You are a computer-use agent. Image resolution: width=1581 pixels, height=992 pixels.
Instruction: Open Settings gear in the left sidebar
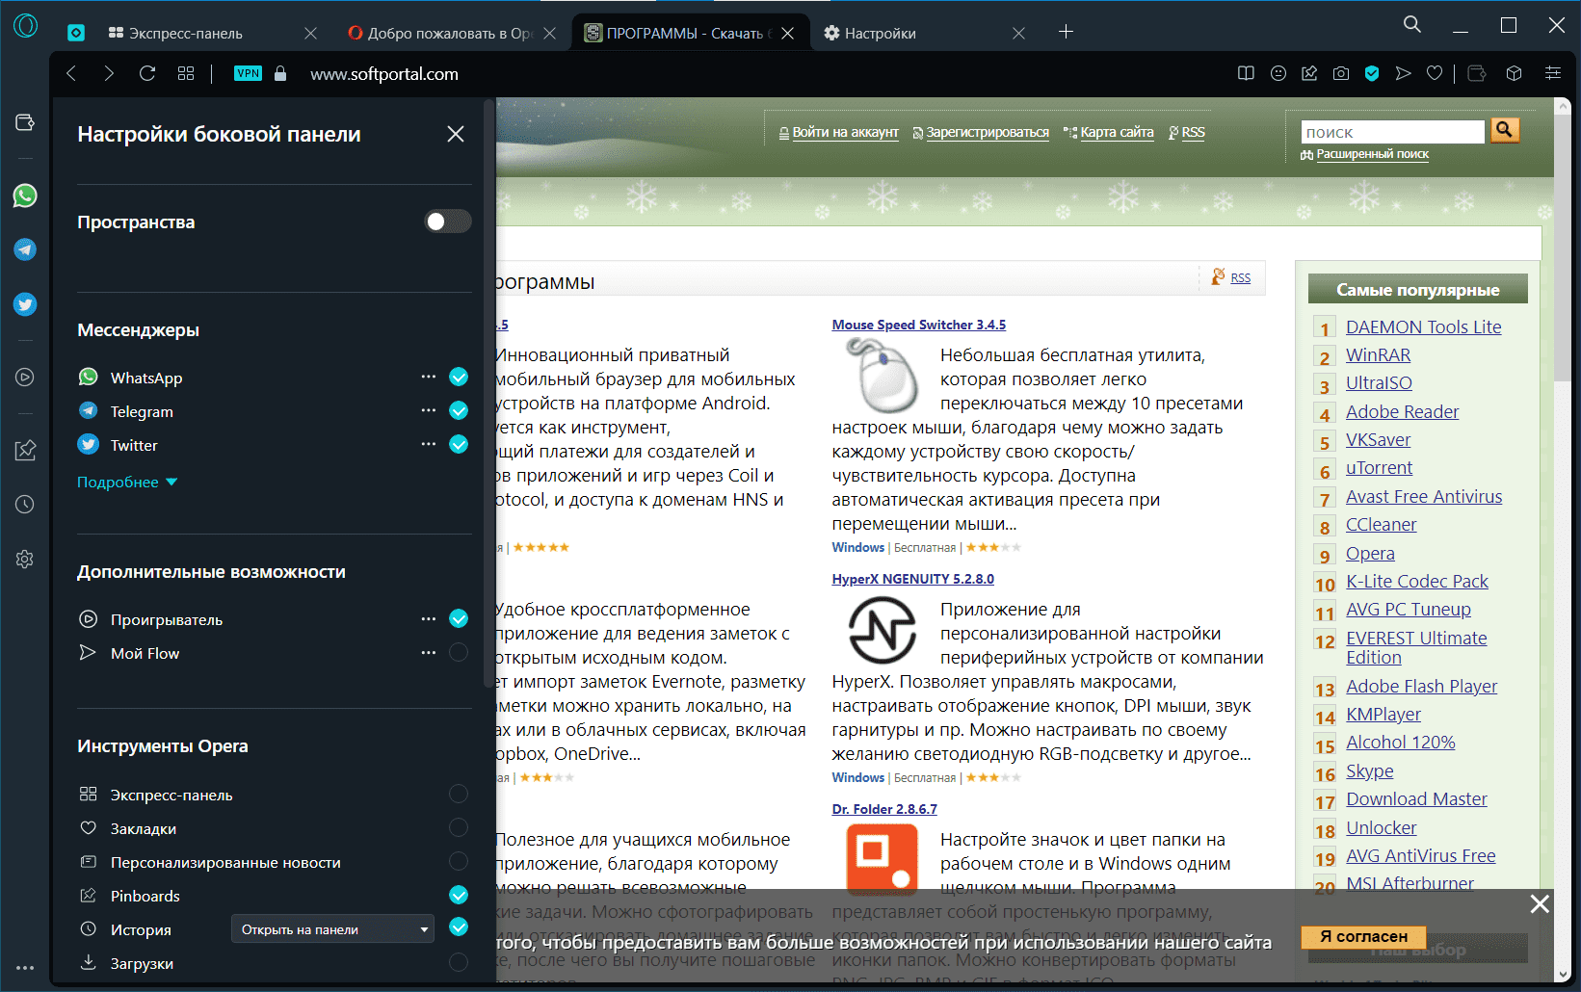(25, 559)
